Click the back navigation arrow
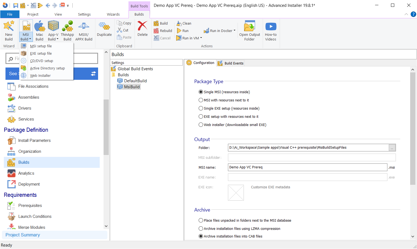The height and width of the screenshot is (249, 417). point(48,5)
